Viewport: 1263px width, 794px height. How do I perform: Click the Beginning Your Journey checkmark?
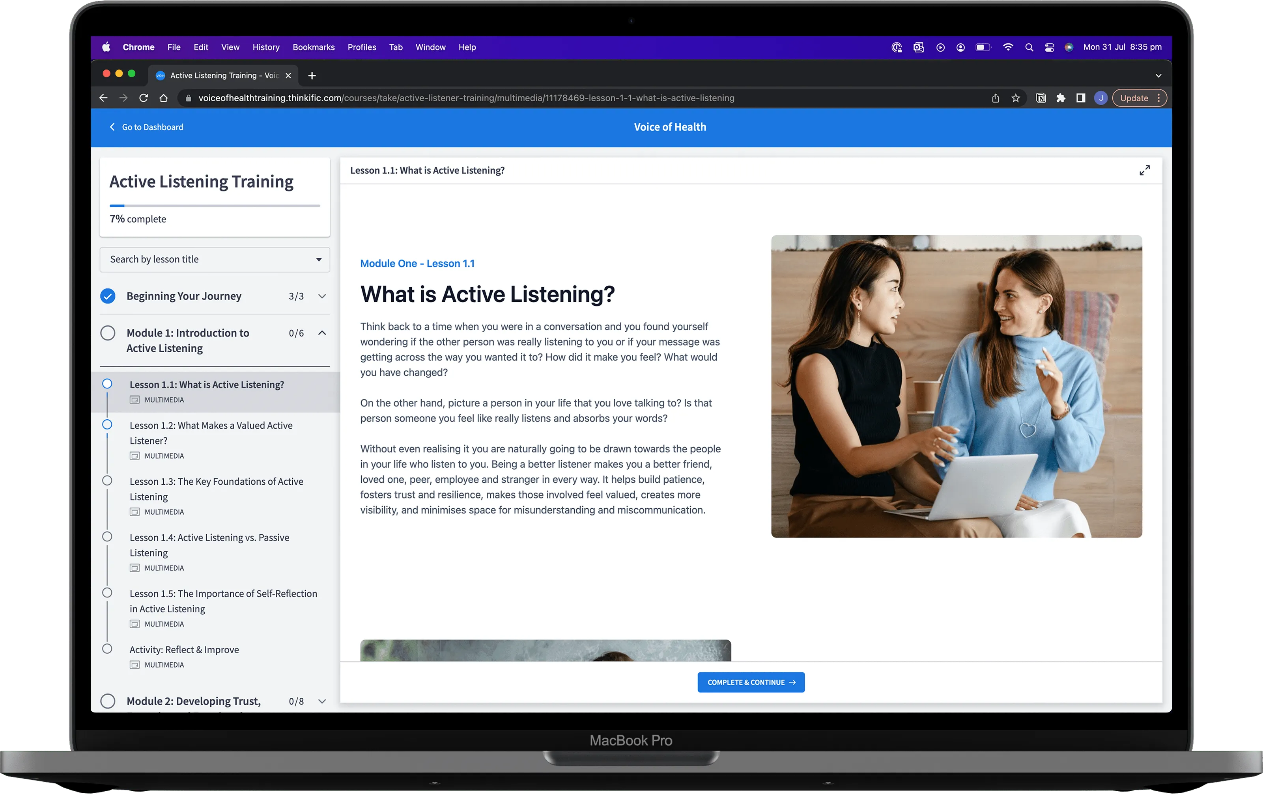click(x=108, y=296)
